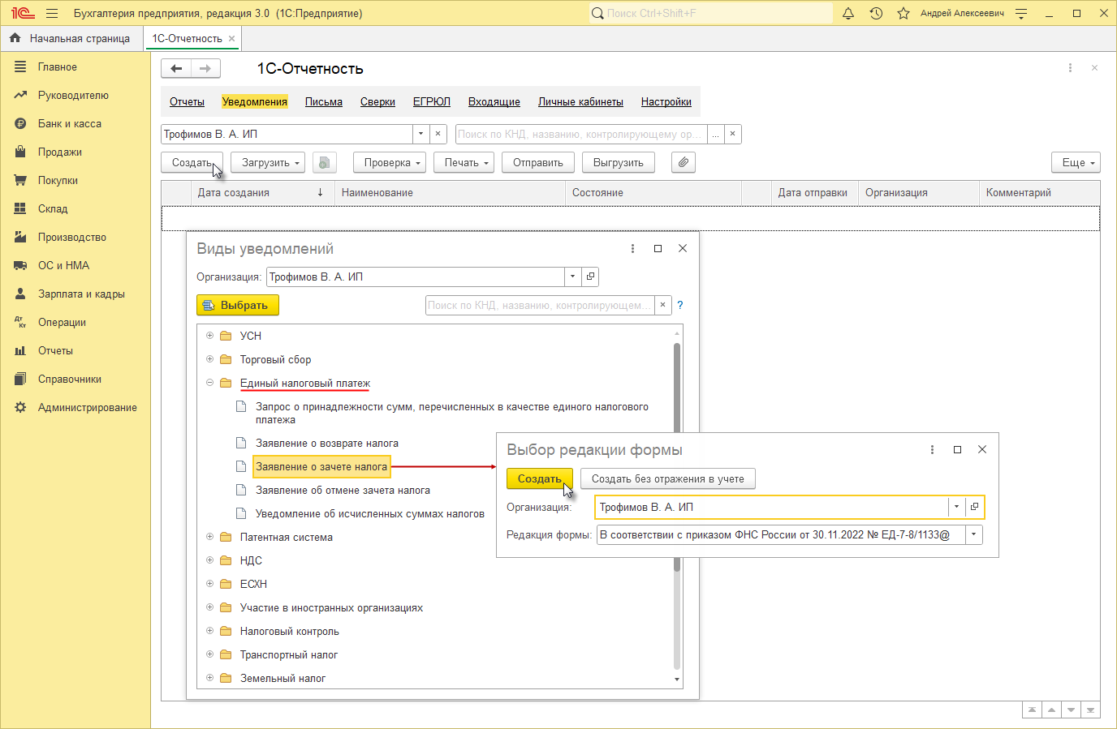Open the Банк и касса section
The width and height of the screenshot is (1117, 729).
[70, 124]
